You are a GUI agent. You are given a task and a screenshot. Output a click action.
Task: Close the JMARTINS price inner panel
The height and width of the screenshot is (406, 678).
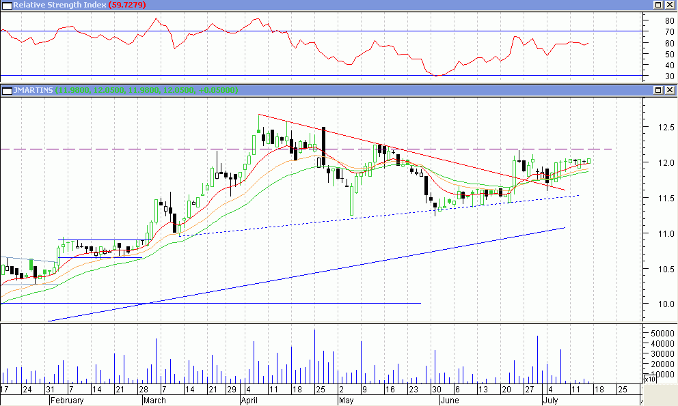tap(669, 90)
